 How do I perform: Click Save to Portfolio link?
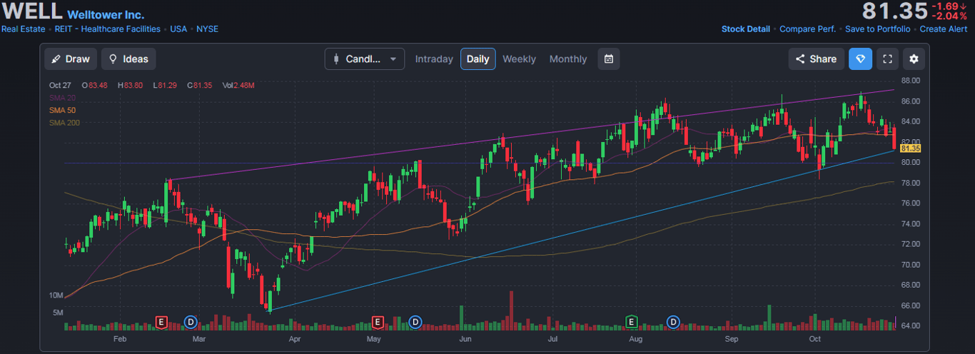coord(877,29)
